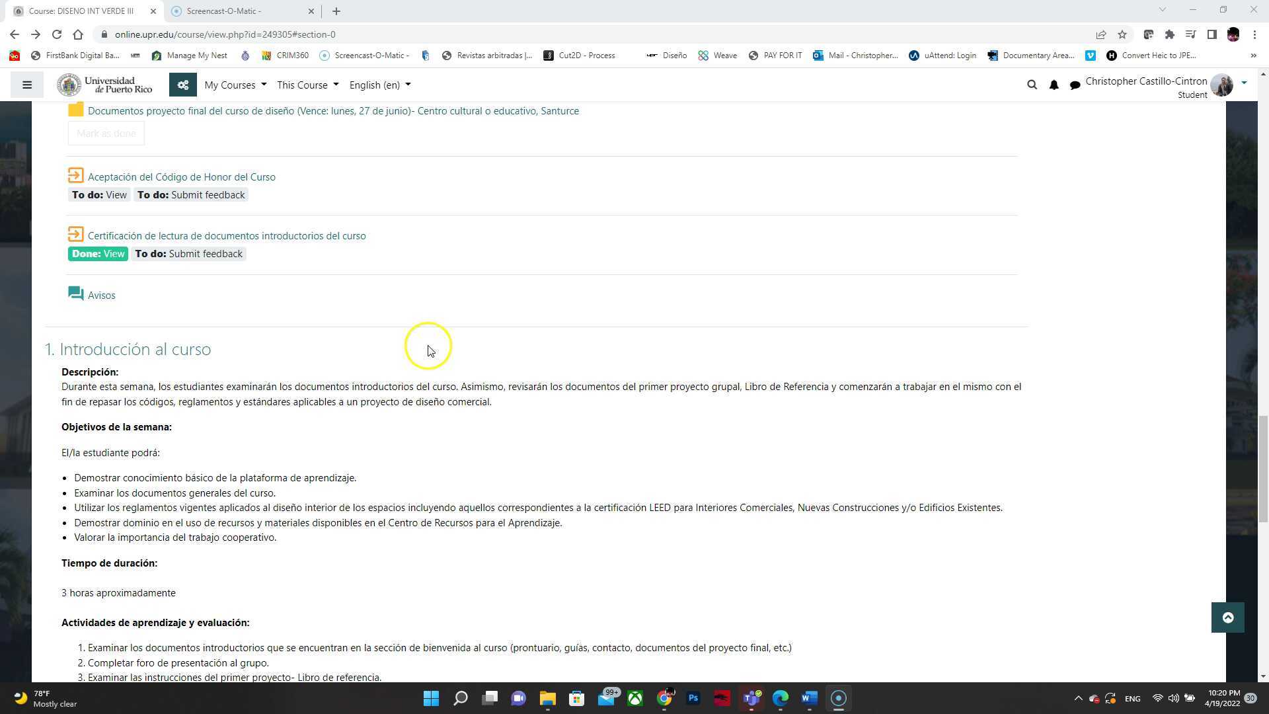Click the browser address bar URL

point(225,34)
